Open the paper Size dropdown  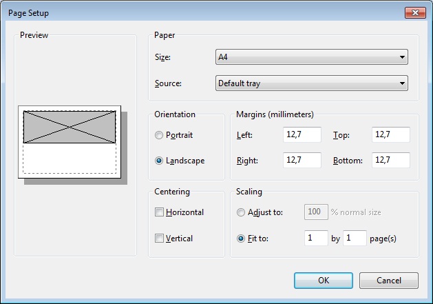click(x=311, y=57)
